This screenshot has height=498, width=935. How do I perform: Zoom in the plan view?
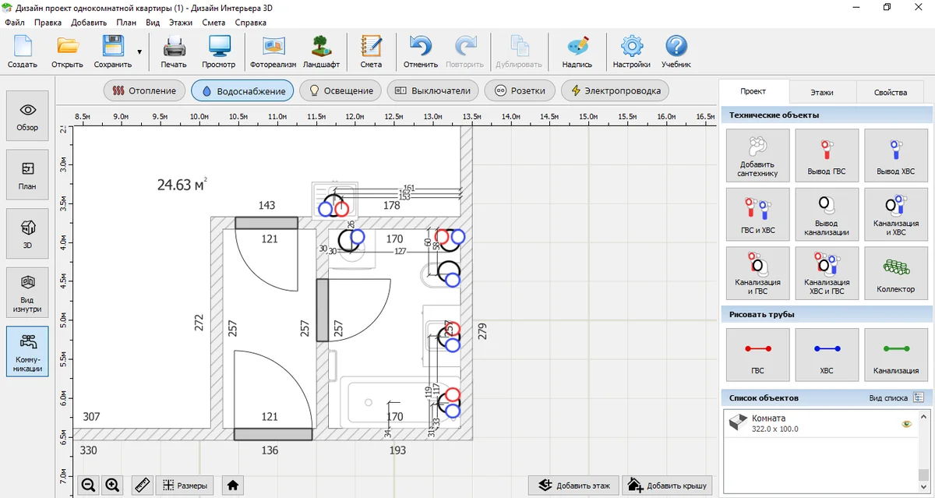112,485
